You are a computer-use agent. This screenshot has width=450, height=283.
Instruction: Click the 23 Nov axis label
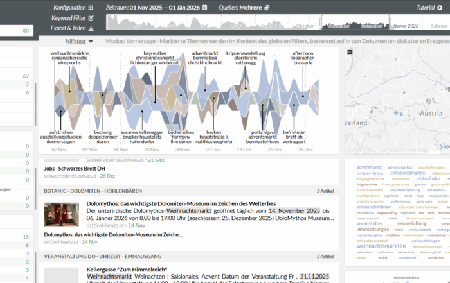pos(151,150)
